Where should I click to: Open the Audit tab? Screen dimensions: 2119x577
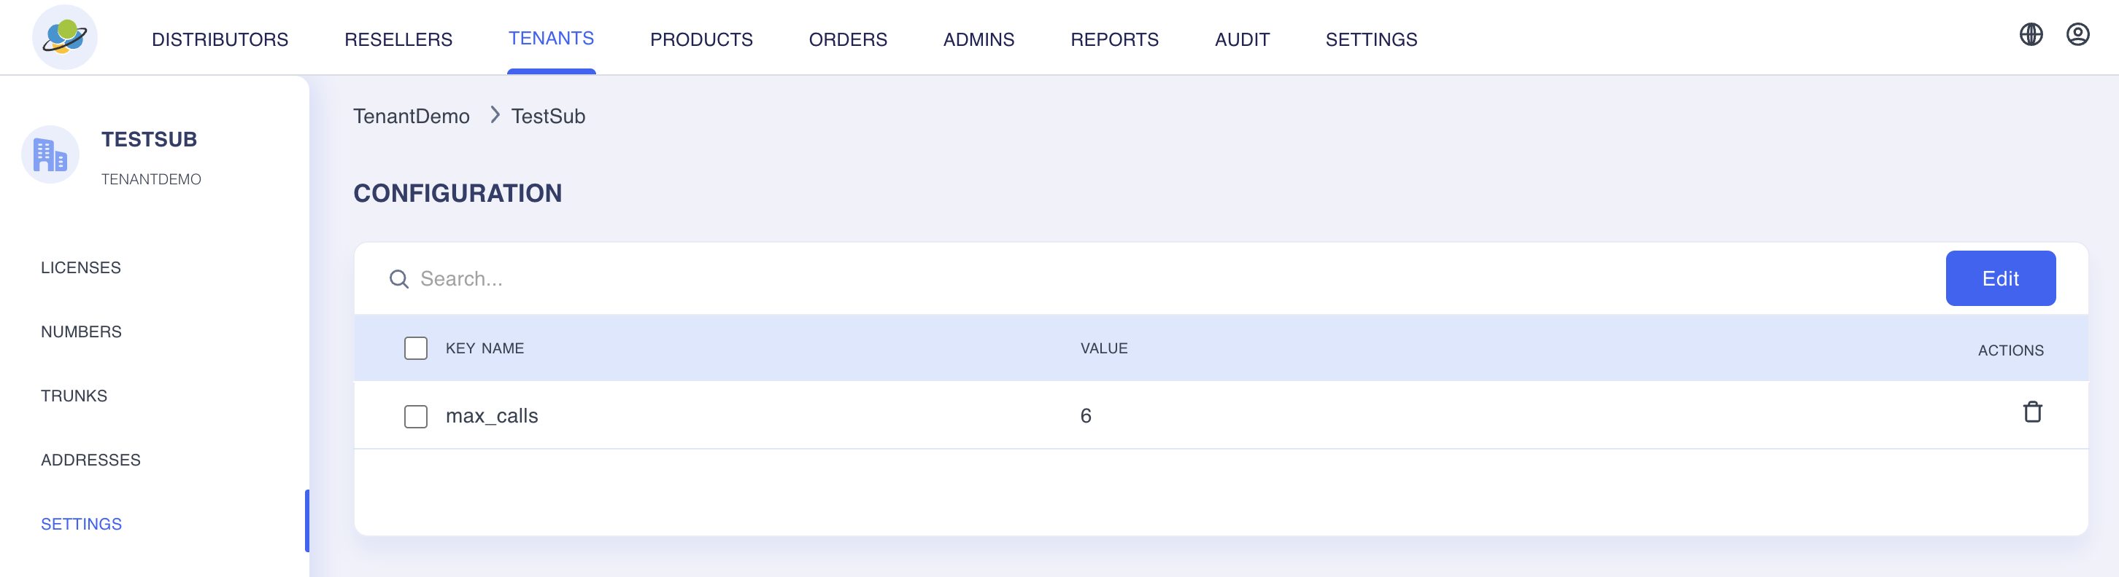pyautogui.click(x=1241, y=39)
